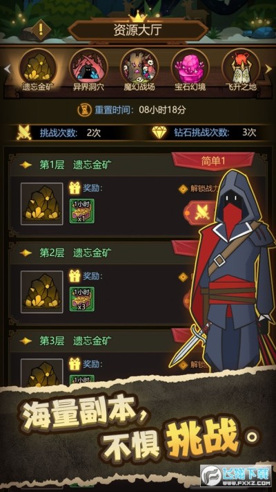Screen dimensions: 276x492
Task: Select the 简单1 difficulty banner
Action: pos(213,161)
